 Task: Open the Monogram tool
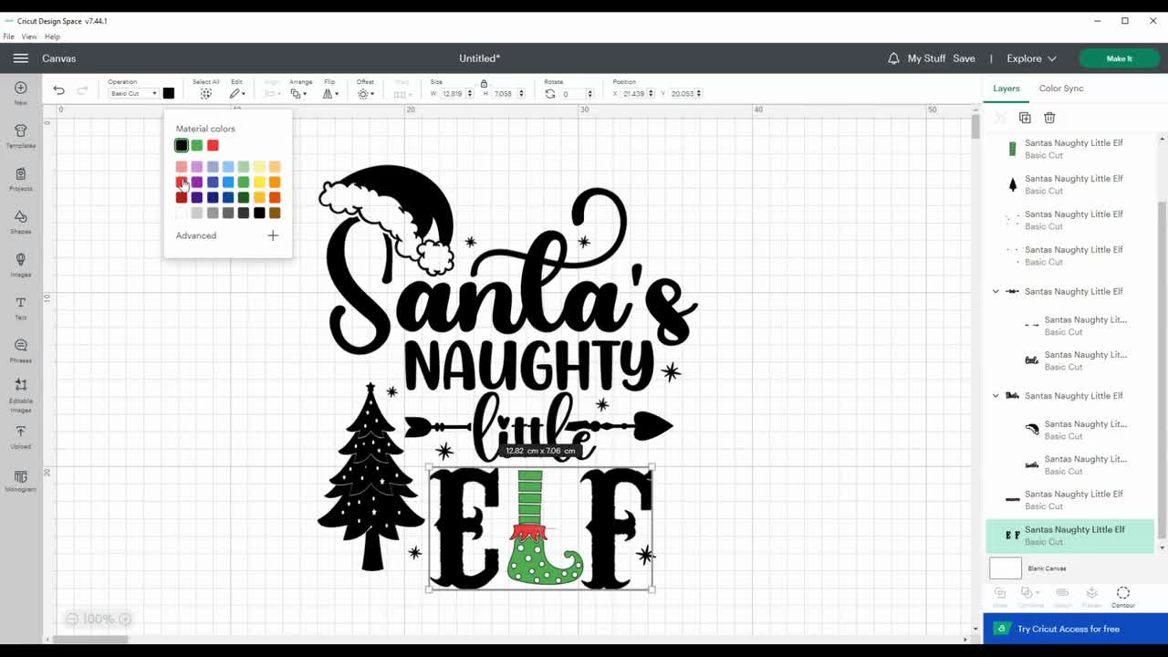[20, 477]
